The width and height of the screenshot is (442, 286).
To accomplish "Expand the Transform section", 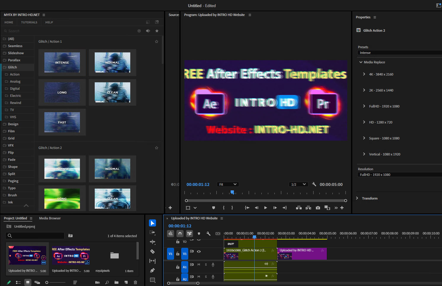I will click(357, 198).
